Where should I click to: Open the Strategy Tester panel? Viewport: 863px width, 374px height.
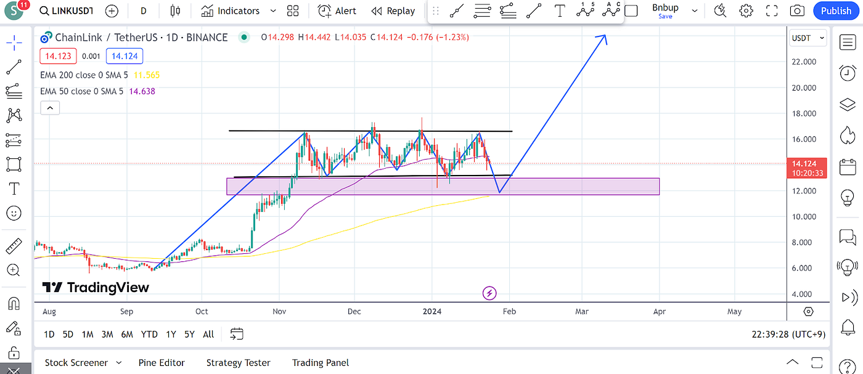coord(239,362)
